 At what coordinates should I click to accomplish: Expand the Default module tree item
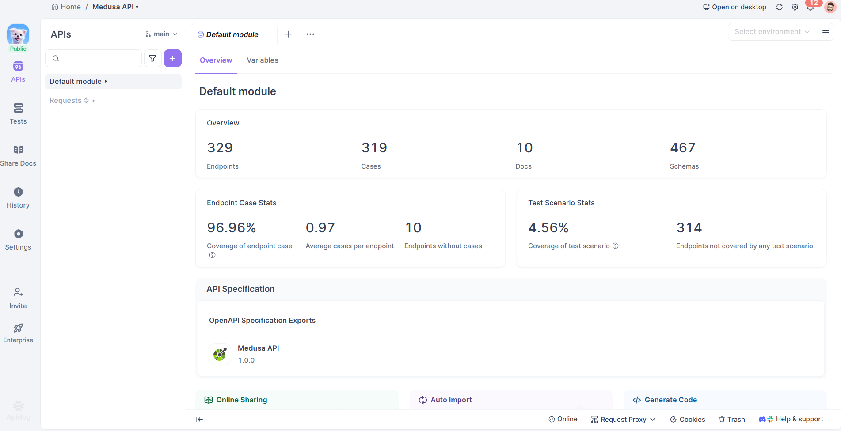pos(113,81)
